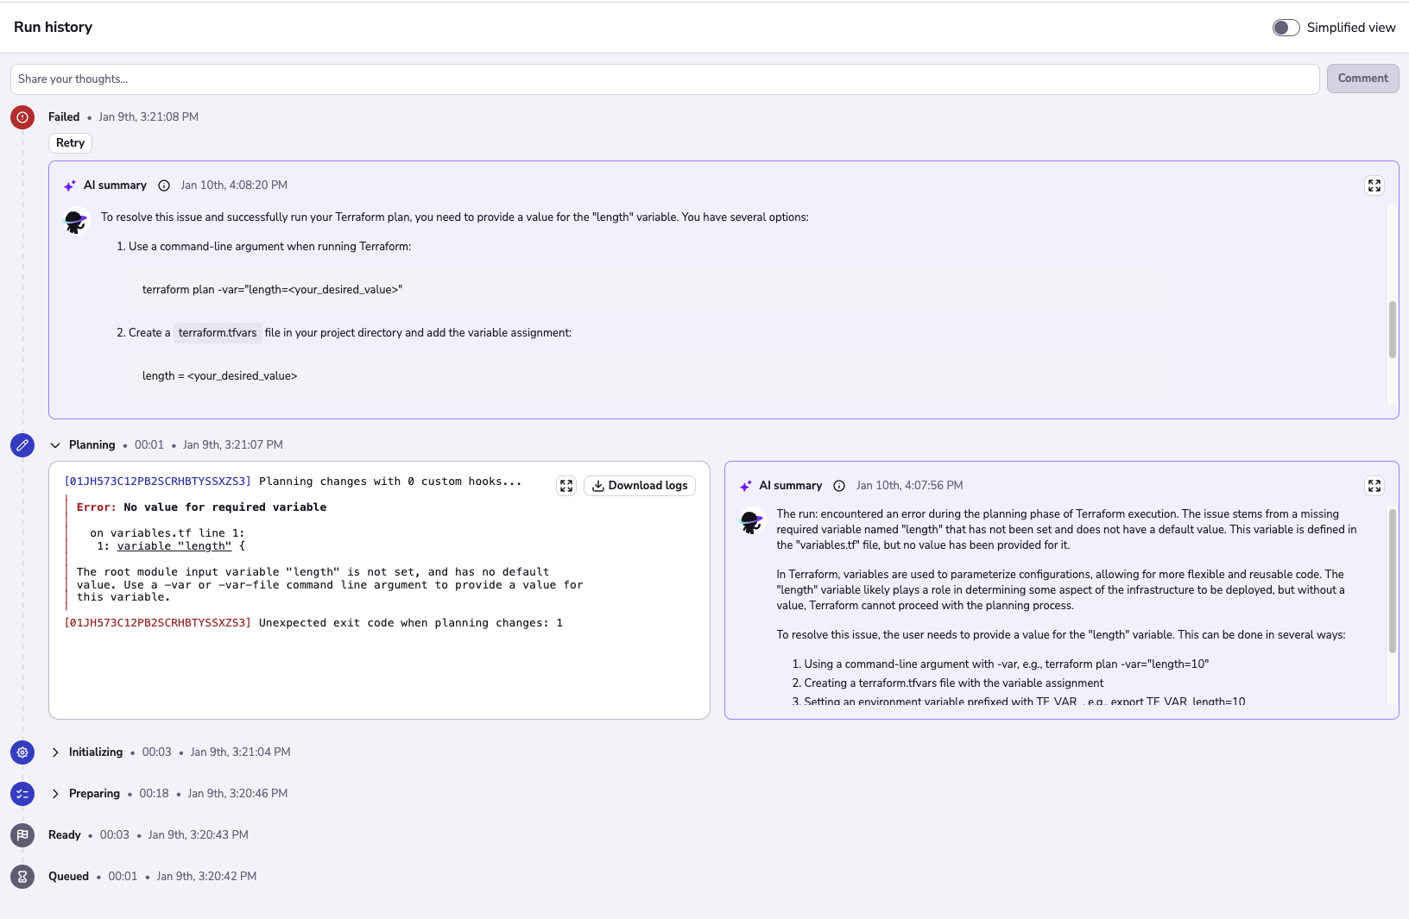
Task: Click the AI assistant avatar in the summary
Action: 752,521
